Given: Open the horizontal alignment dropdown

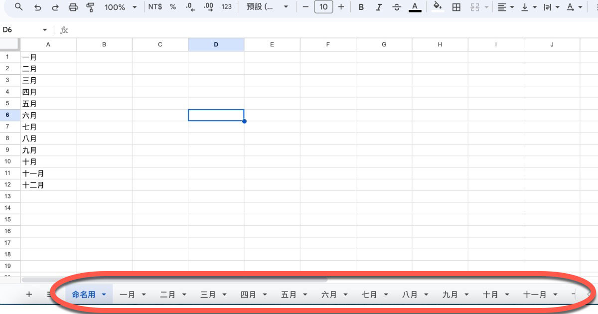Looking at the screenshot, I should (504, 7).
